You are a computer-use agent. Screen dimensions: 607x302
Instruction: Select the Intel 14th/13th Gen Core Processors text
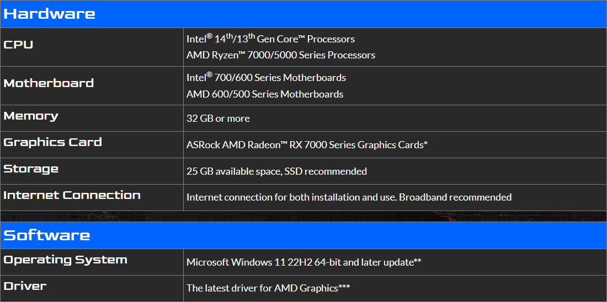click(x=270, y=39)
